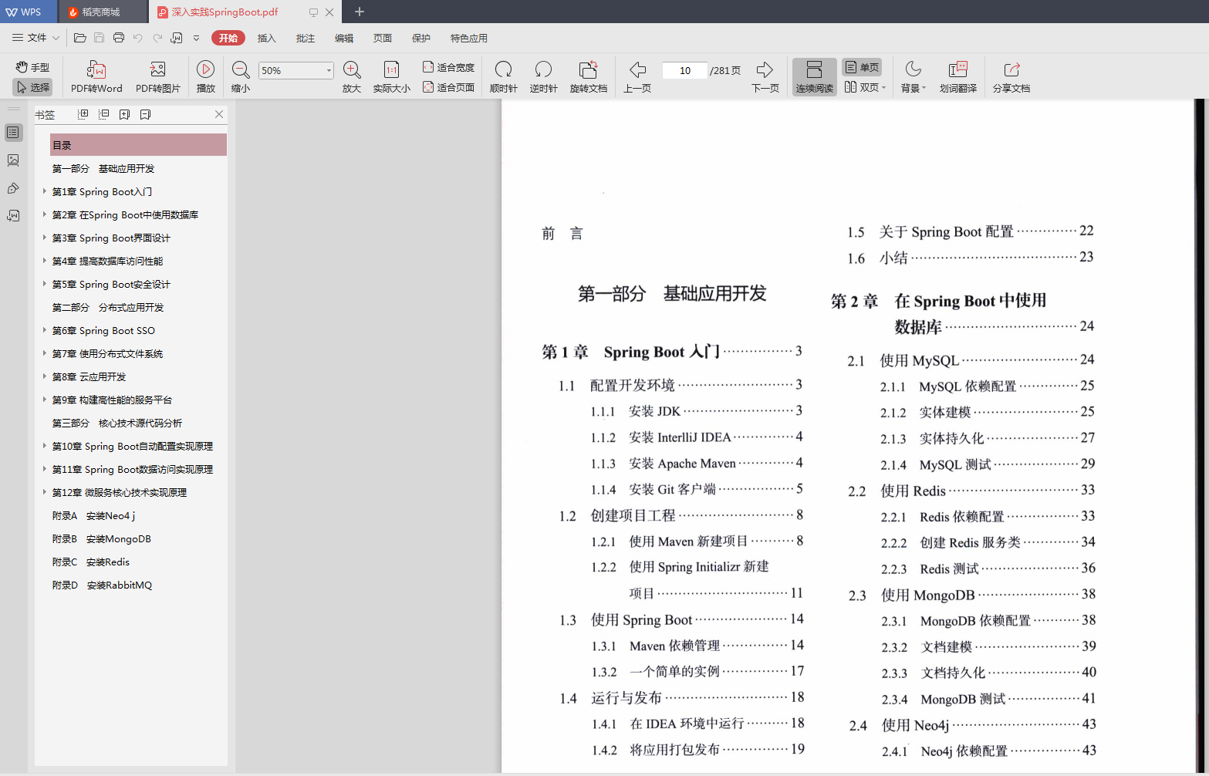Expand 第12章 微服务核心技术实现原理 bookmark

[45, 492]
